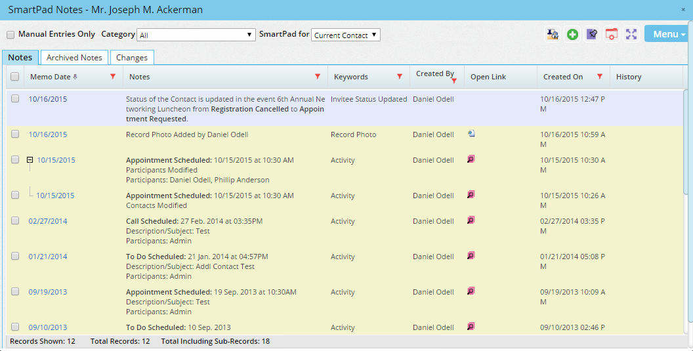Click 'Record Photo Added by Daniel Odell' note

coord(187,134)
